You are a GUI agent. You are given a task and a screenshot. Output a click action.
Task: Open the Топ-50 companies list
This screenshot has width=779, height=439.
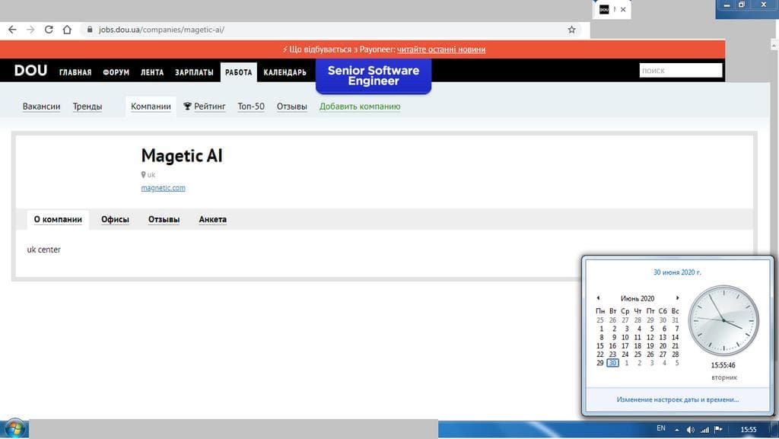point(251,107)
